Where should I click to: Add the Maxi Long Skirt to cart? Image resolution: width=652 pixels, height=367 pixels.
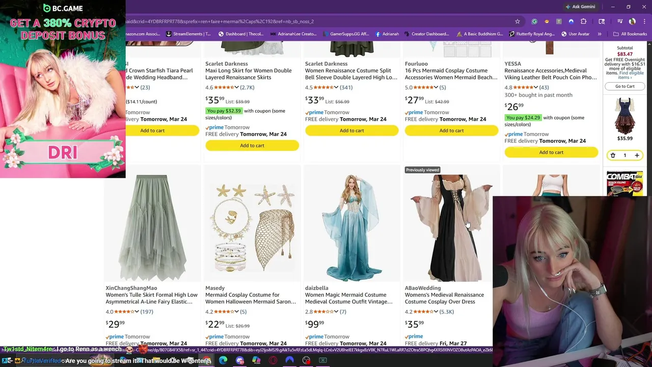coord(252,145)
